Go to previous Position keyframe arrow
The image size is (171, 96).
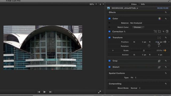point(163,42)
